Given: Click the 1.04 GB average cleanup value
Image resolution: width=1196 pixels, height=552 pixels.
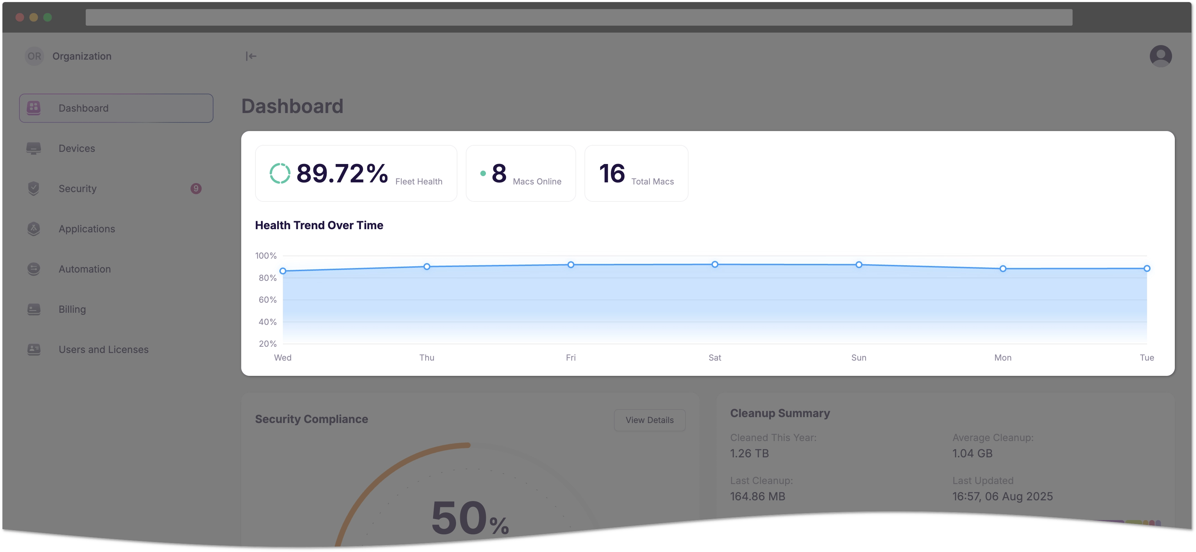Looking at the screenshot, I should [972, 454].
